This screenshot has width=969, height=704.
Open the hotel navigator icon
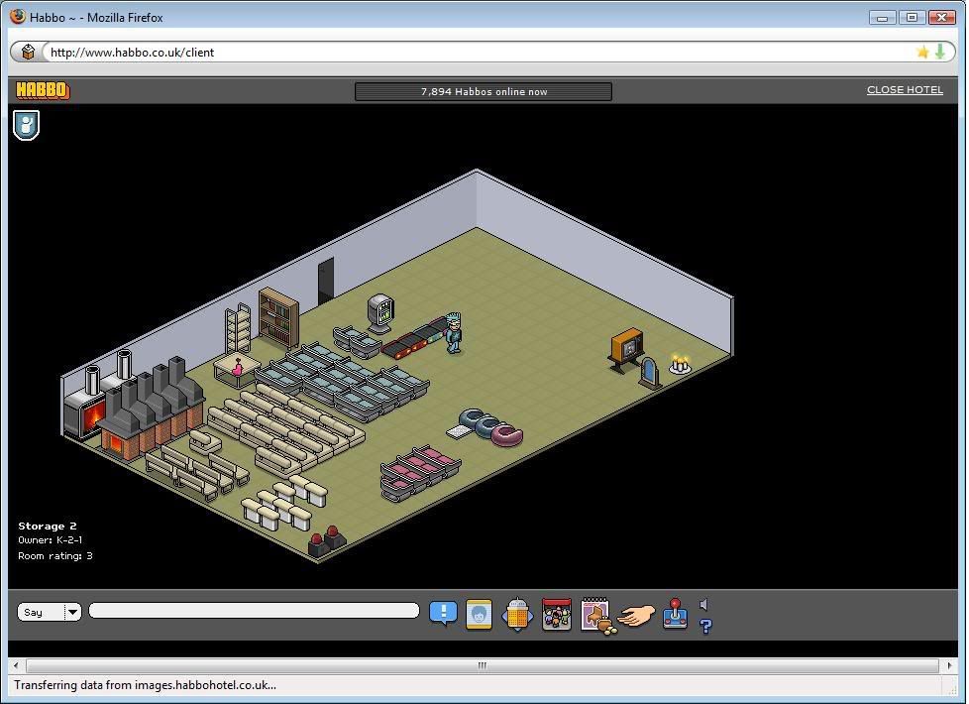(x=517, y=615)
